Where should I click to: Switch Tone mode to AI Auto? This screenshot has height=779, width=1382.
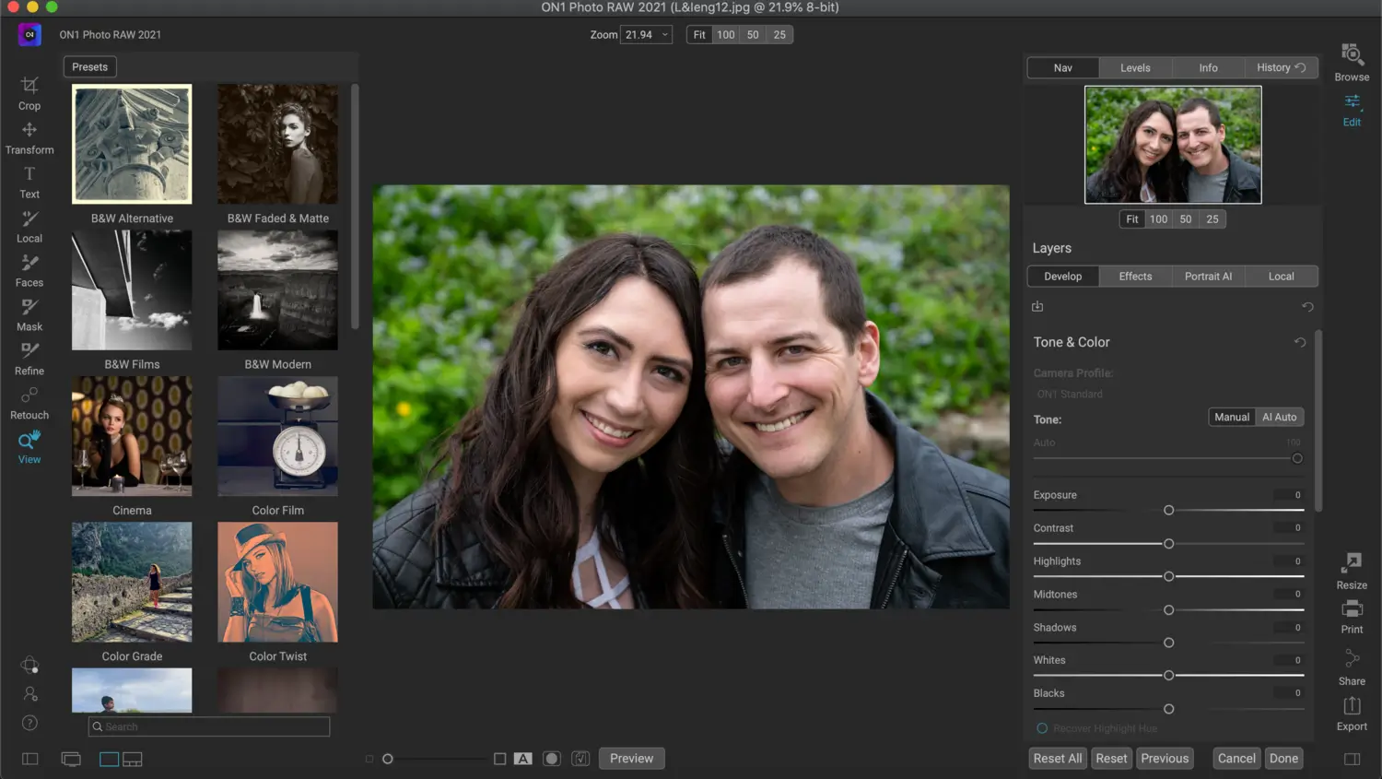(1280, 417)
